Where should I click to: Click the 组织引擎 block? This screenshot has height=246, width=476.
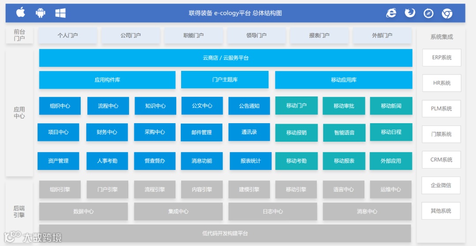click(60, 190)
